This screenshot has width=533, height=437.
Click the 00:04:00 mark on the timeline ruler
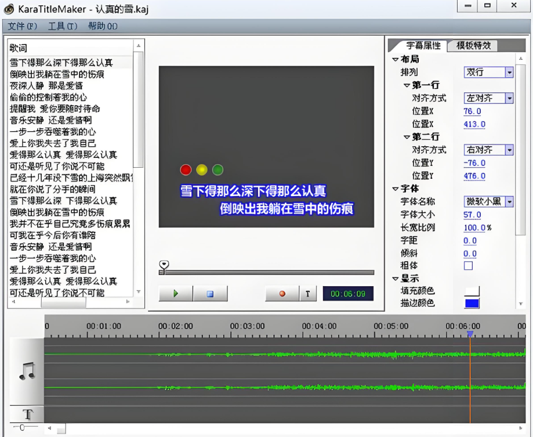tap(319, 326)
